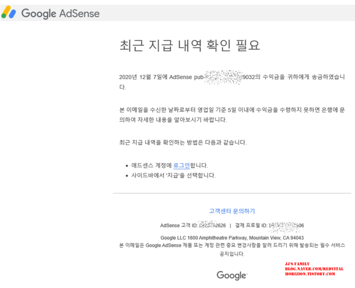Click the bullet '사이드바에서 '지급'을 선택합니다.'
This screenshot has height=288, width=355.
(174, 176)
